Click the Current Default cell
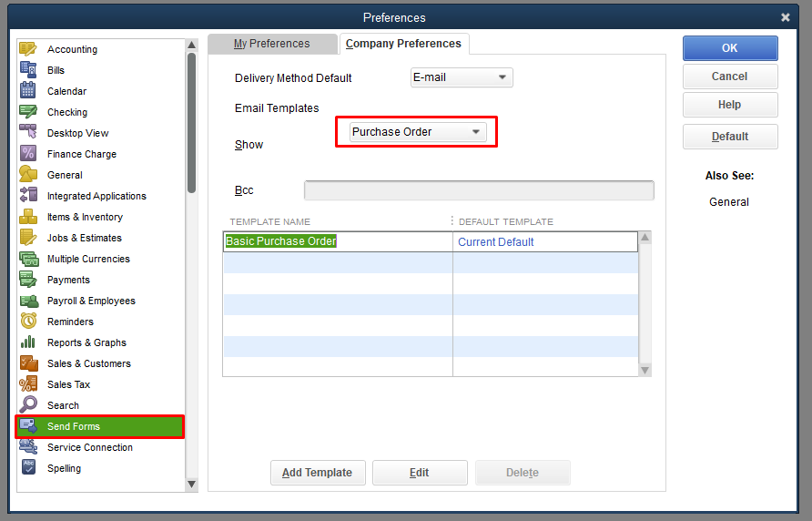This screenshot has height=521, width=812. (x=545, y=241)
